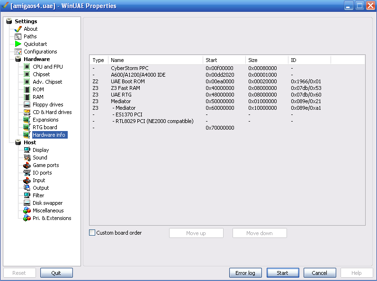Sort the list by Start column header
Image resolution: width=377 pixels, height=281 pixels.
(x=224, y=60)
